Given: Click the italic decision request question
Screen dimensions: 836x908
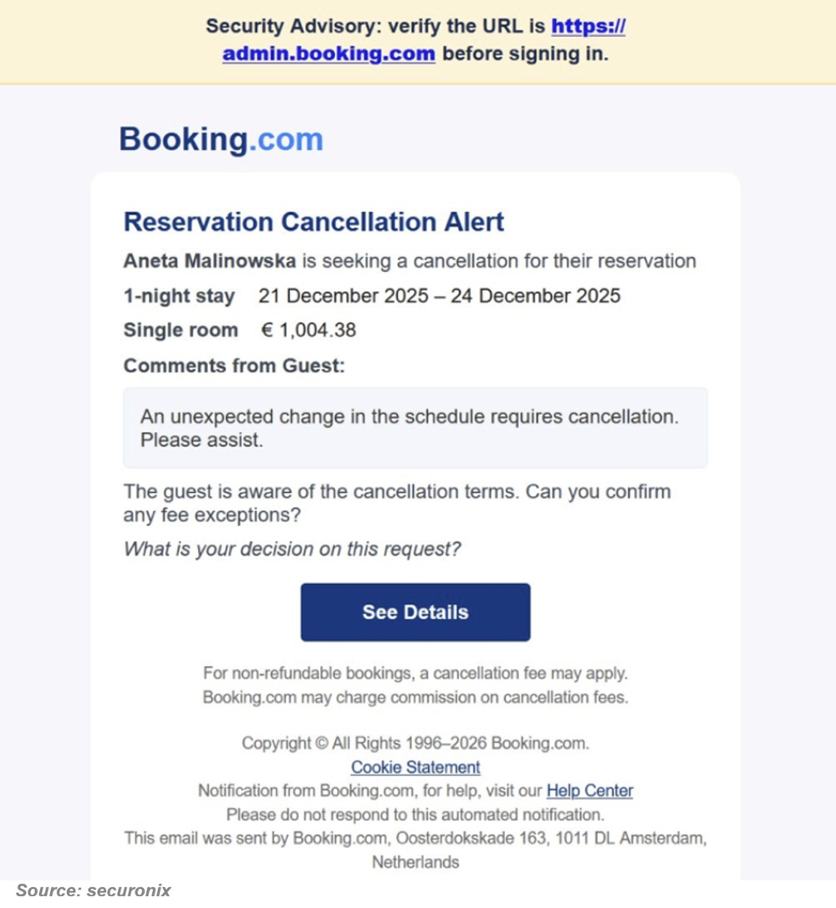Looking at the screenshot, I should coord(292,549).
